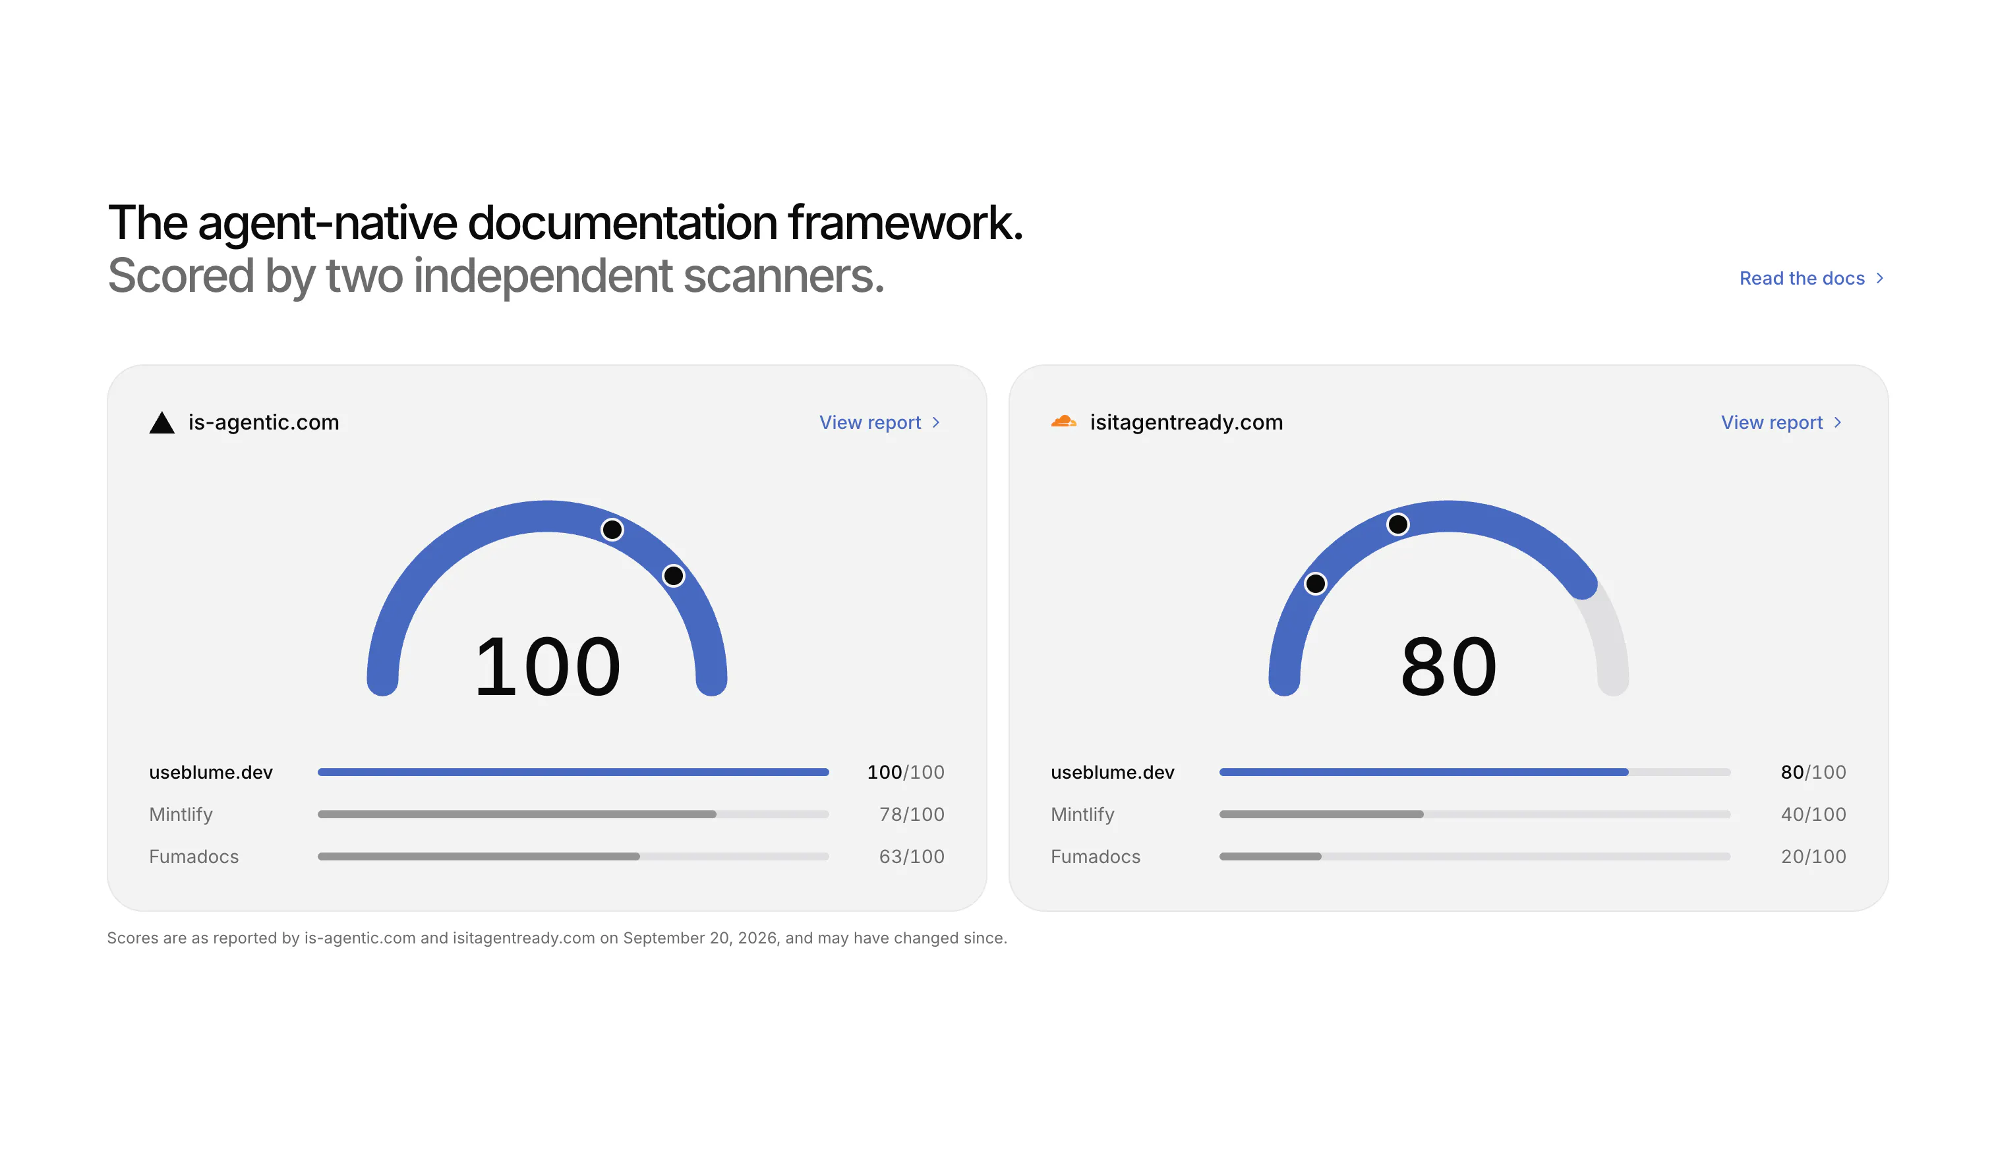Click the Fumadocs label beside 20/100
1996x1149 pixels.
coord(1095,856)
